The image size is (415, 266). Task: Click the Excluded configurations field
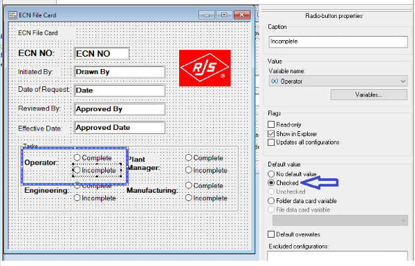338,256
